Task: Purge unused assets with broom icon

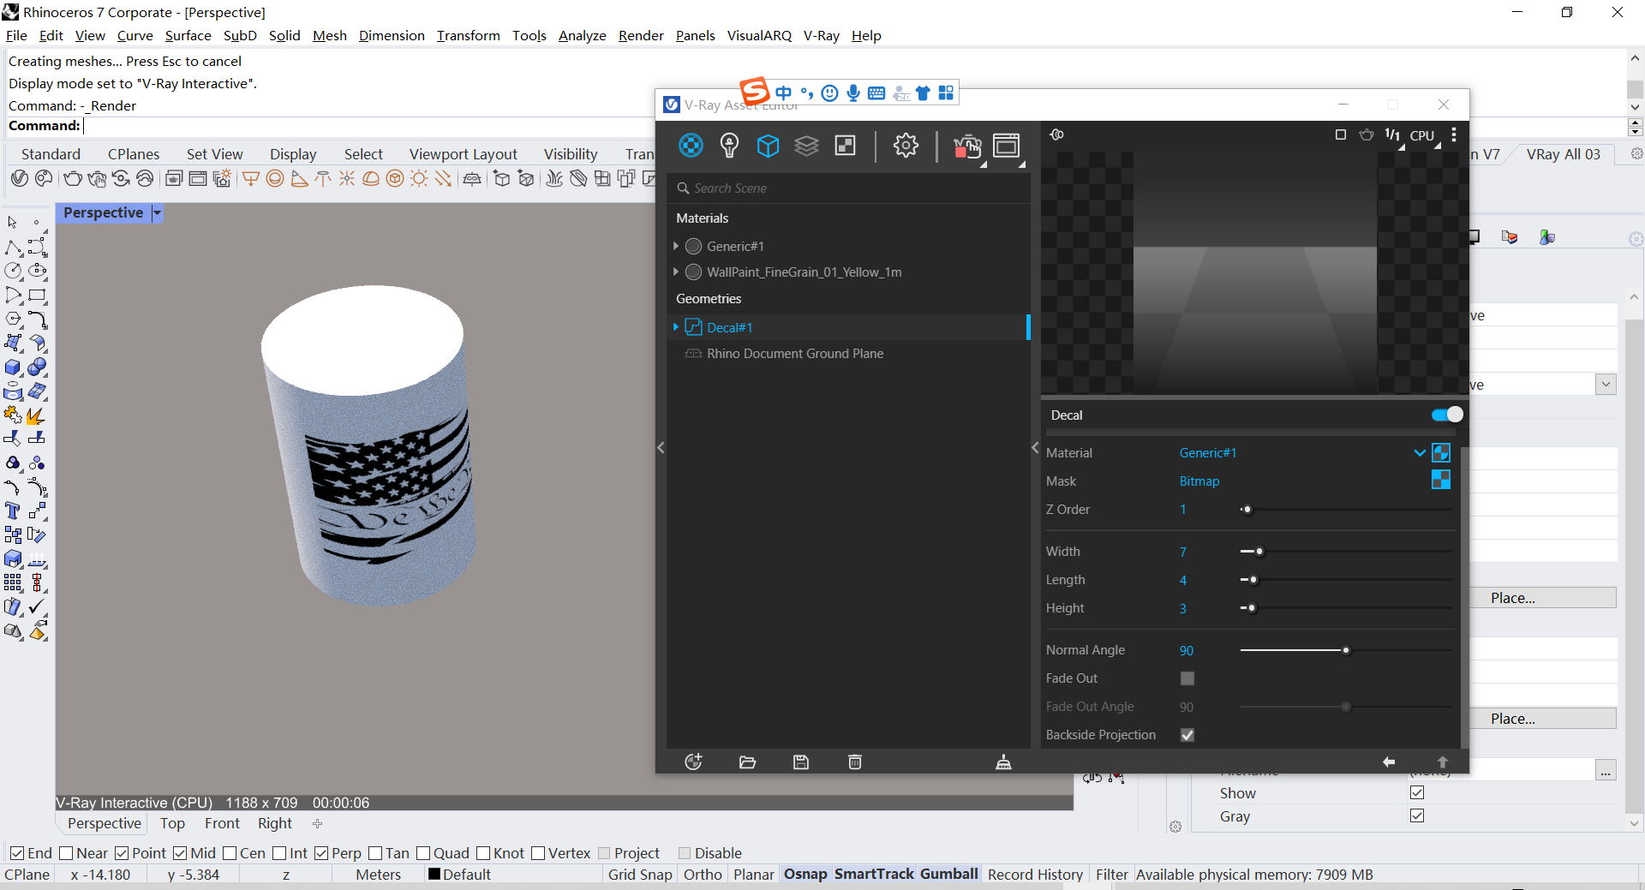Action: 1003,762
